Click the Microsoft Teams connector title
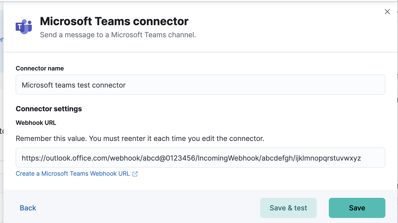Viewport: 398px width, 223px height. (x=114, y=21)
